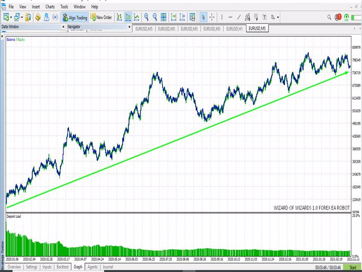The height and width of the screenshot is (272, 362).
Task: Expand the new chart dropdown arrow
Action: click(11, 18)
